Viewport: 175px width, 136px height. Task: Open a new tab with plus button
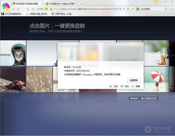(x=81, y=4)
